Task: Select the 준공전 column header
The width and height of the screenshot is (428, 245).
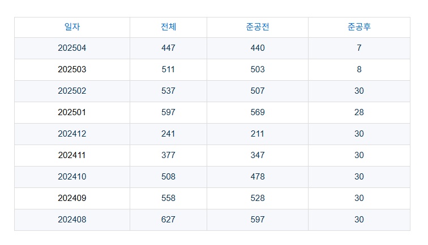Action: pos(258,27)
